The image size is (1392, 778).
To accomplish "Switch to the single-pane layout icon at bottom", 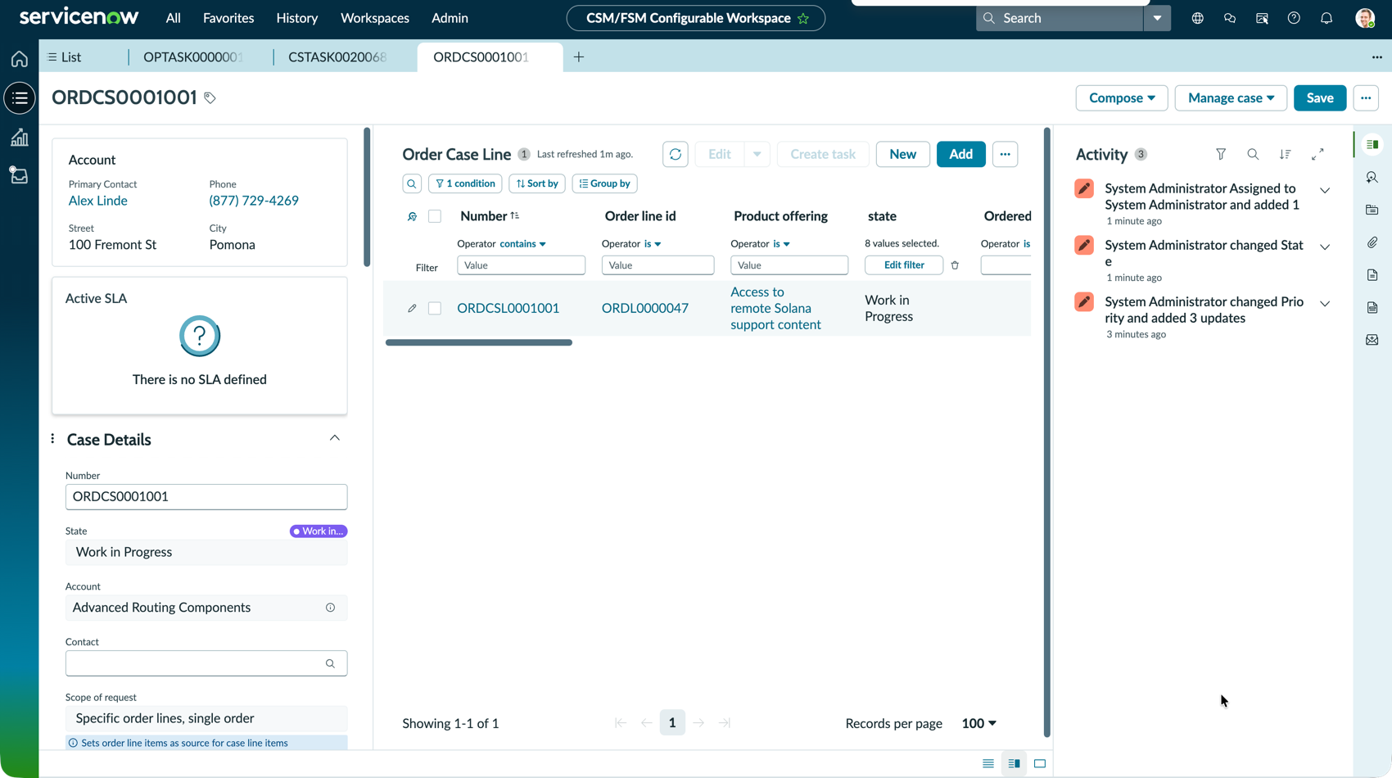I will point(1040,763).
